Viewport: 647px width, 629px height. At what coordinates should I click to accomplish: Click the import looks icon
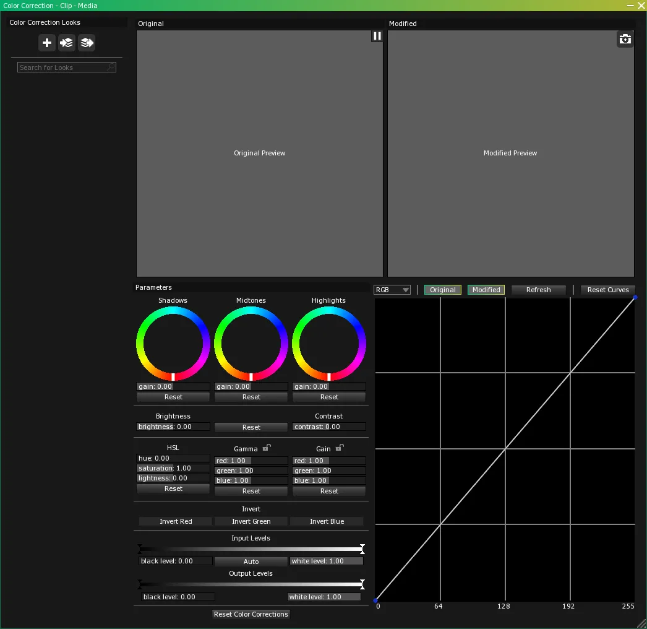pyautogui.click(x=66, y=43)
